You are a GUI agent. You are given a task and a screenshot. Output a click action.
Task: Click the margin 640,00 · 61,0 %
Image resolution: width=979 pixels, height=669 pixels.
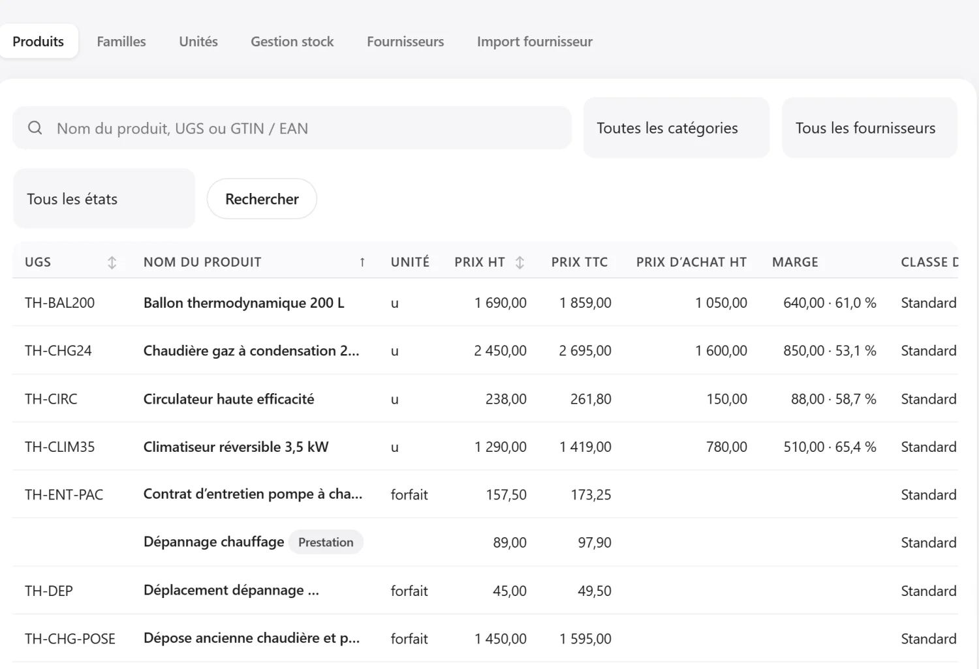tap(830, 303)
